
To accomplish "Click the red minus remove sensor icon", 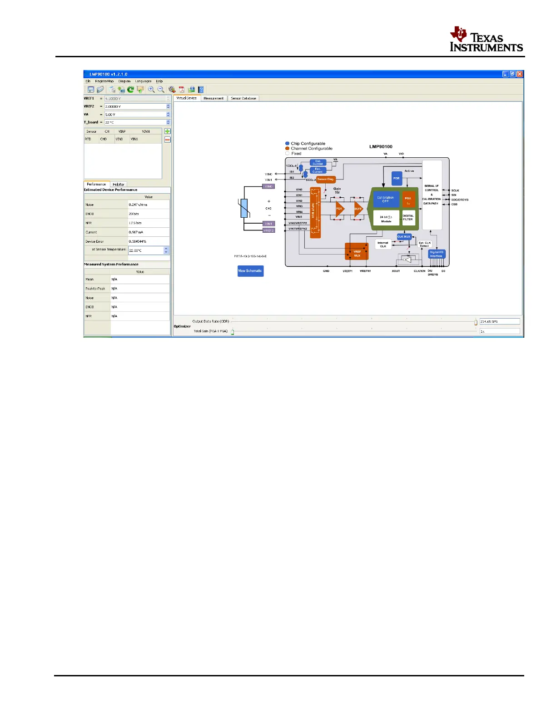I will (x=168, y=140).
